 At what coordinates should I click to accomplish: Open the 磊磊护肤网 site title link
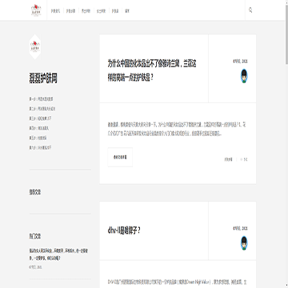43,78
